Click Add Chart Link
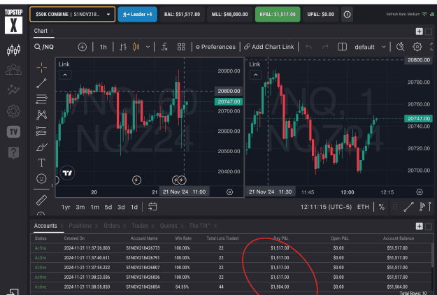 tap(269, 47)
